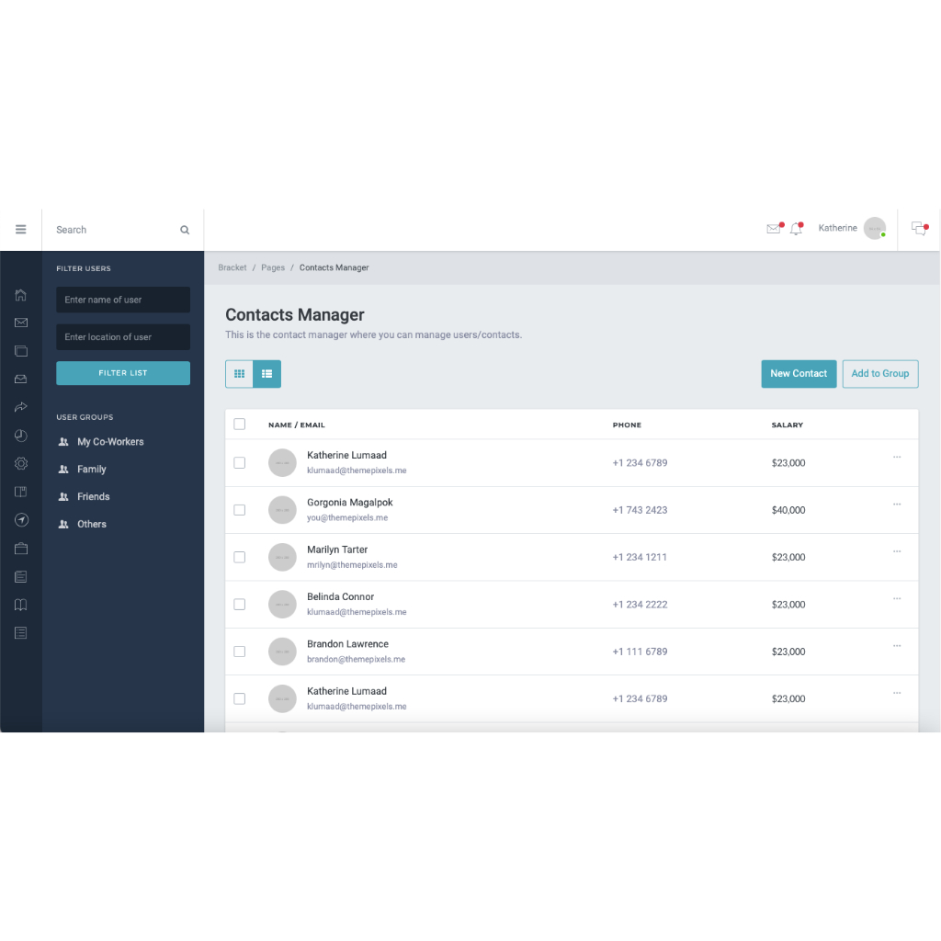Open the gear settings sidebar icon

pyautogui.click(x=21, y=463)
